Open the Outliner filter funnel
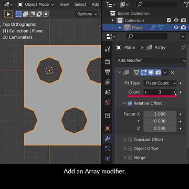Screen dimensions: 189x189 pyautogui.click(x=186, y=5)
